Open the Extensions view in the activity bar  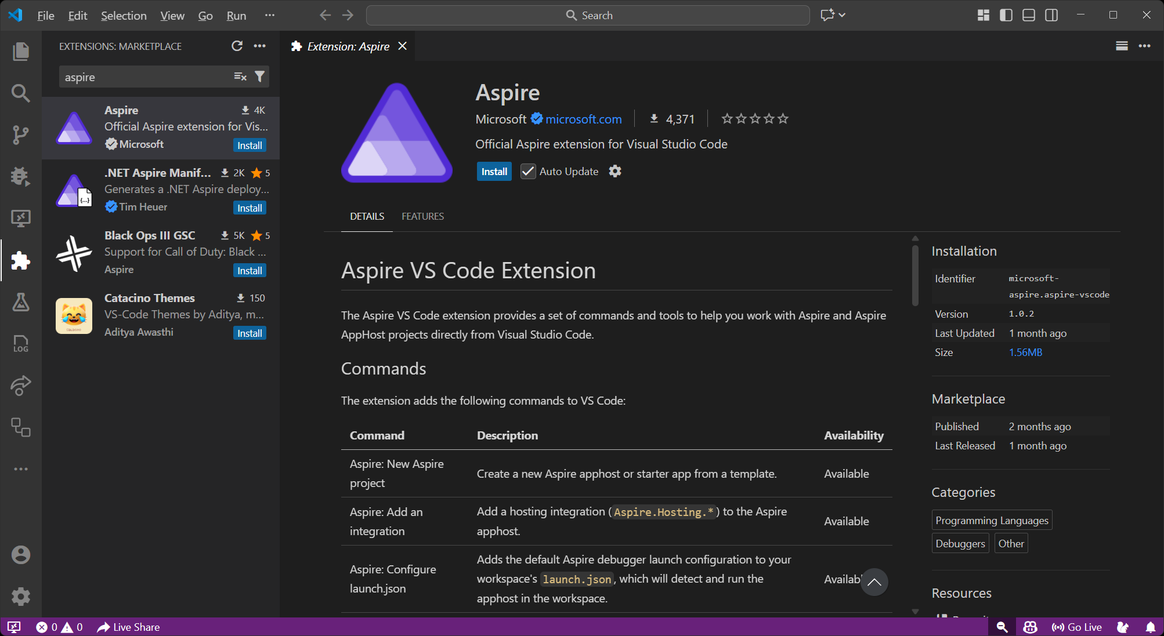click(21, 260)
